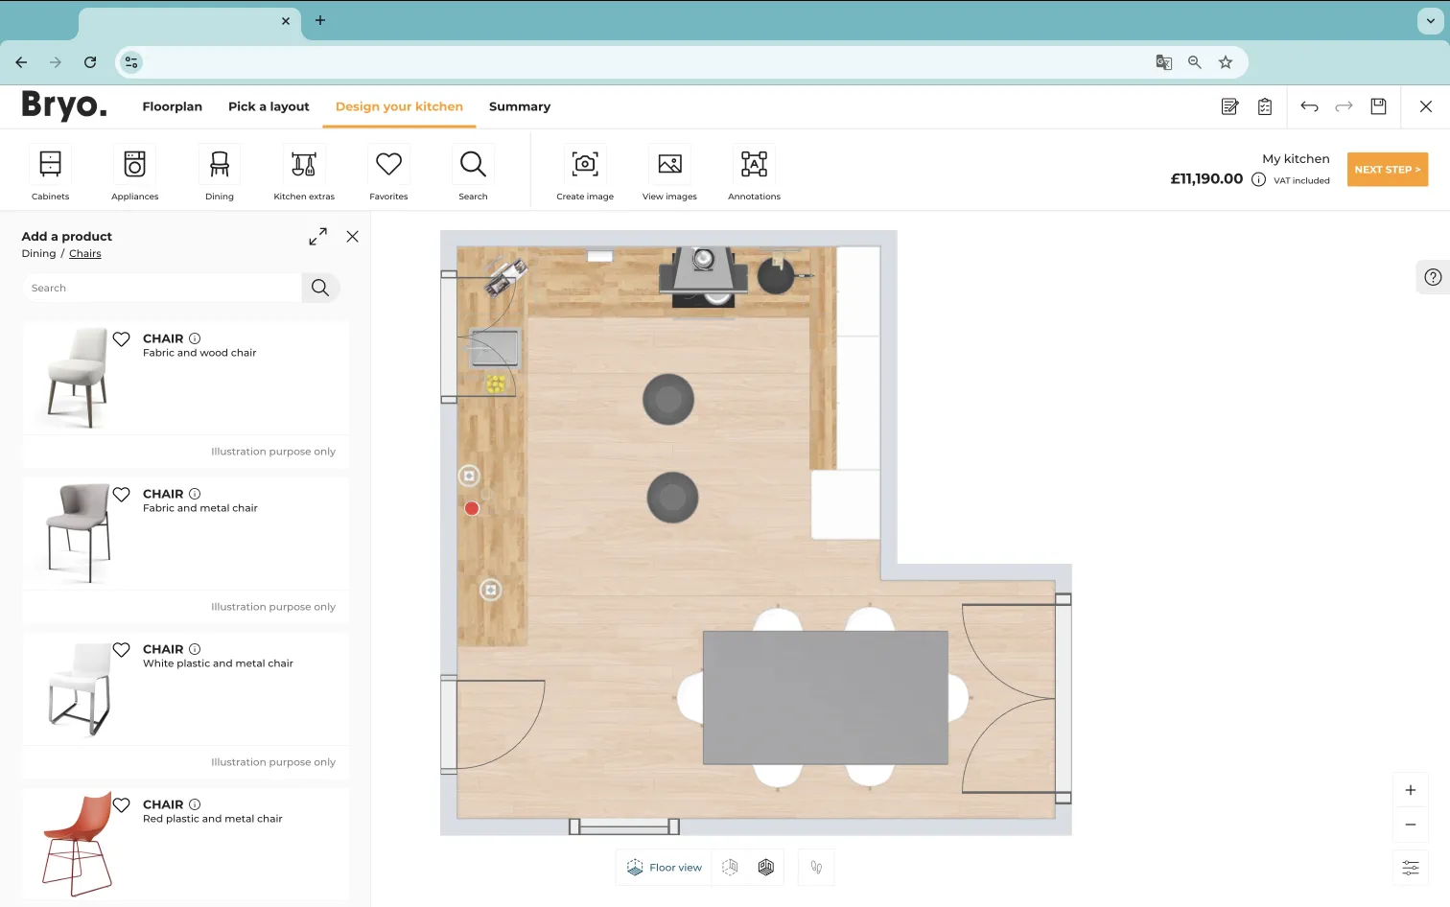The height and width of the screenshot is (907, 1450).
Task: Open the view settings sliders menu
Action: coord(1410,868)
